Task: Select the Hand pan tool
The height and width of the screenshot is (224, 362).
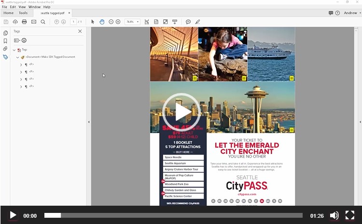Action: coord(102,22)
